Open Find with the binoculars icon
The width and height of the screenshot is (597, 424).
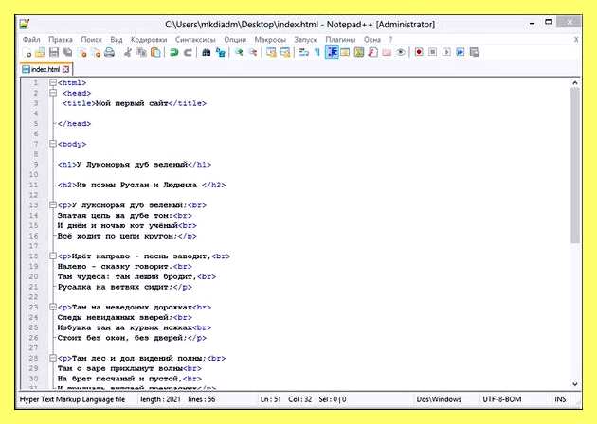(207, 52)
